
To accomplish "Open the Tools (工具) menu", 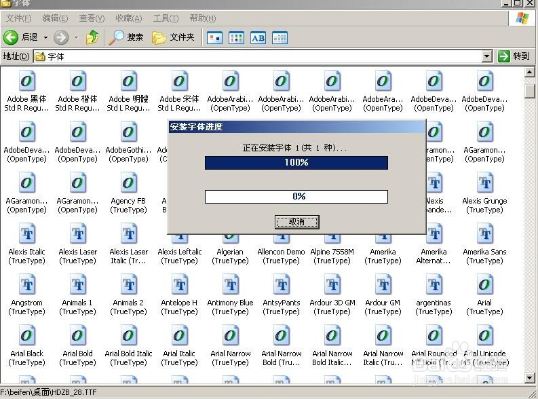I will point(166,18).
